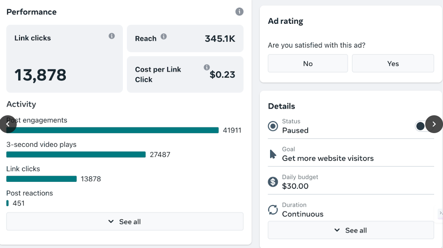The width and height of the screenshot is (443, 248).
Task: Click the Get more website visitors goal text
Action: tap(328, 158)
